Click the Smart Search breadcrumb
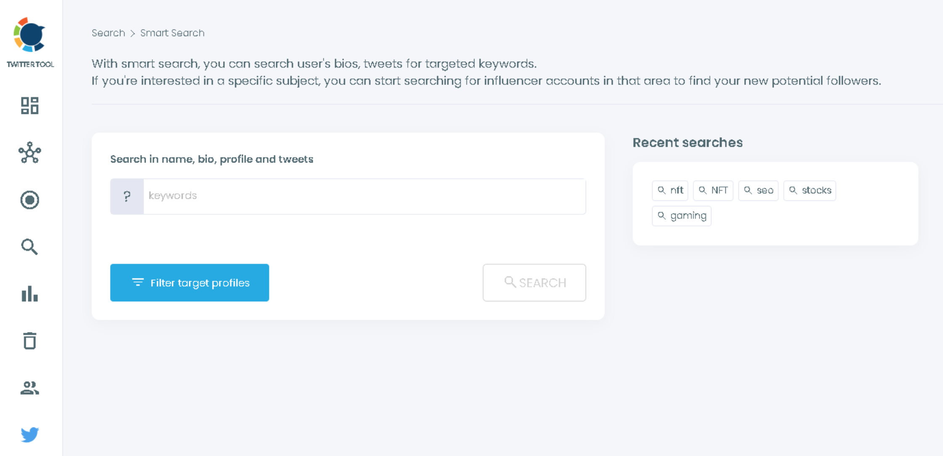943x456 pixels. [172, 33]
